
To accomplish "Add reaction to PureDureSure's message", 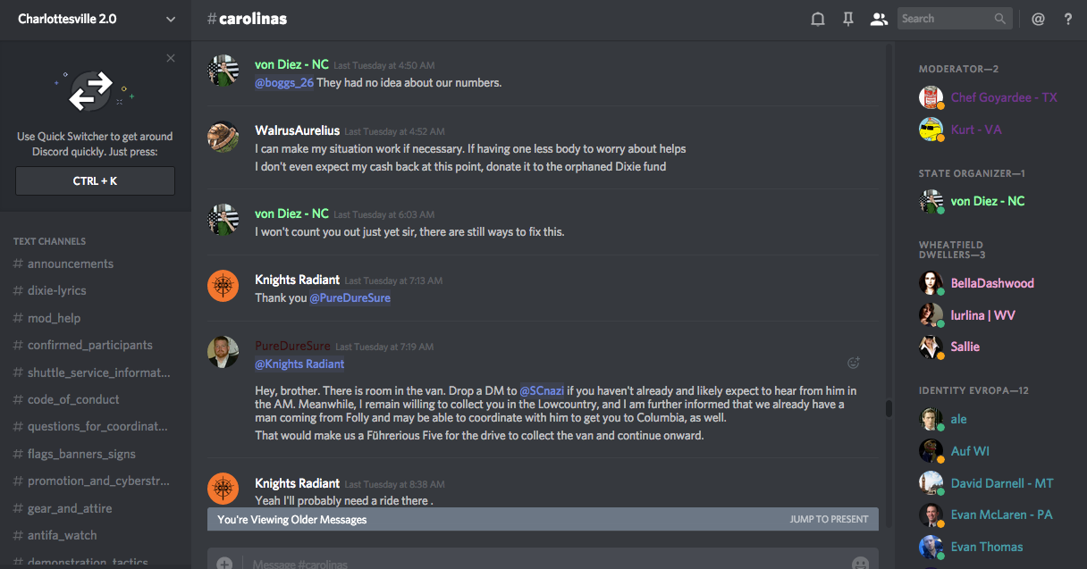I will 854,363.
